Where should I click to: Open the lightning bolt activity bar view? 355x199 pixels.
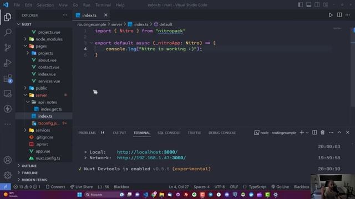[x=7, y=109]
